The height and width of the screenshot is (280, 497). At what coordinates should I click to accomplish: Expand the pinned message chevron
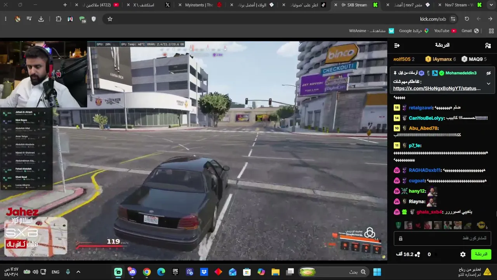click(x=488, y=84)
